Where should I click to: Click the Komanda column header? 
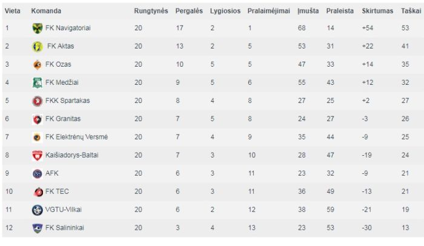[46, 11]
